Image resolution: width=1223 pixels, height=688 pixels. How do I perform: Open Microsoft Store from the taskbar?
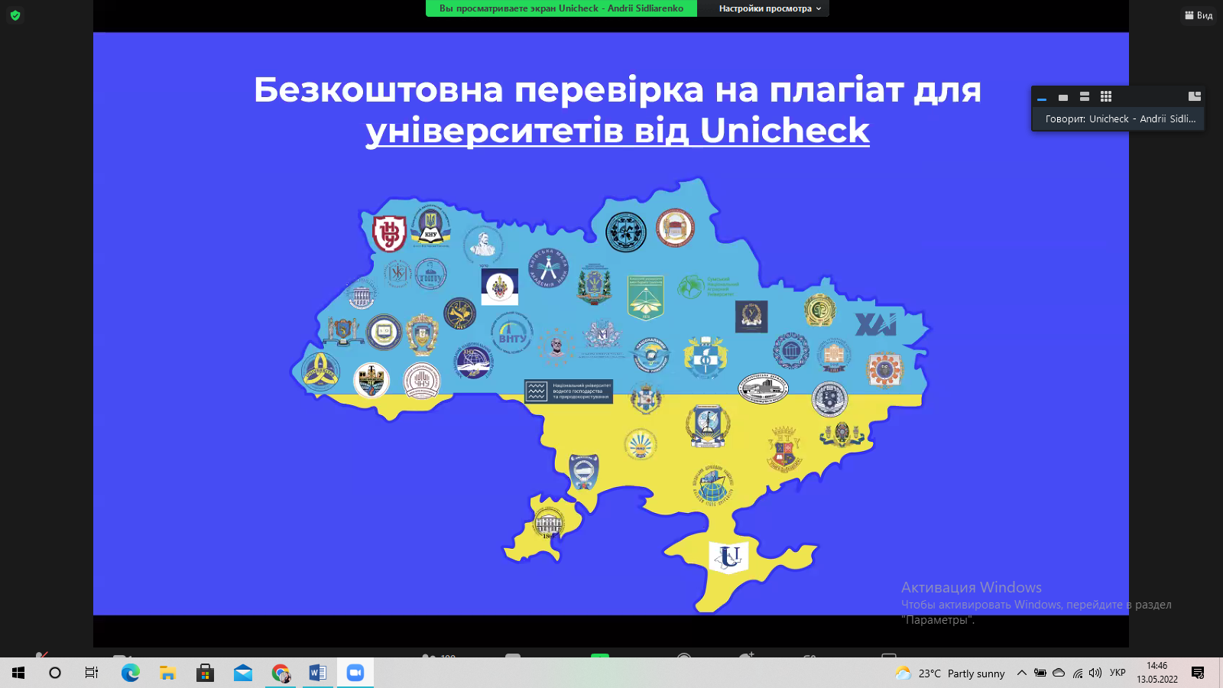206,673
